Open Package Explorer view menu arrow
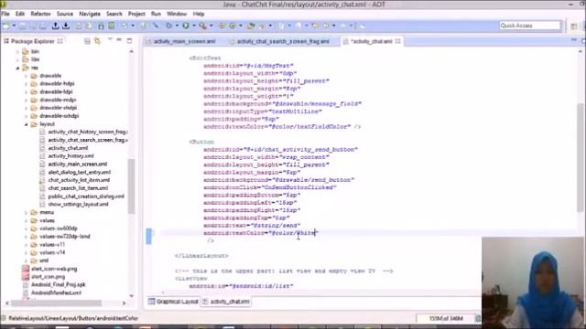This screenshot has height=329, width=586. point(110,39)
